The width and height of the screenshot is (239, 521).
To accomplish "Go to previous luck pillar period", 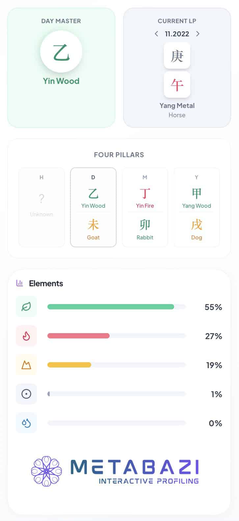I will coord(156,34).
